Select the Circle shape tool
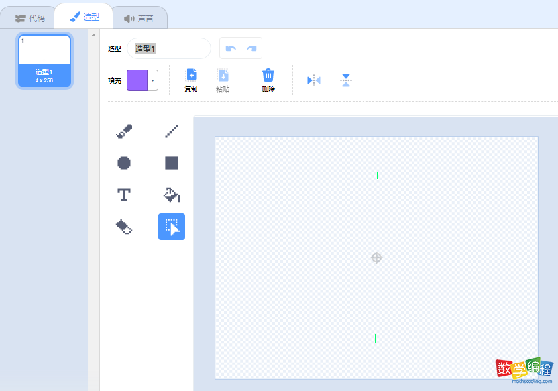Image resolution: width=558 pixels, height=391 pixels. click(123, 163)
